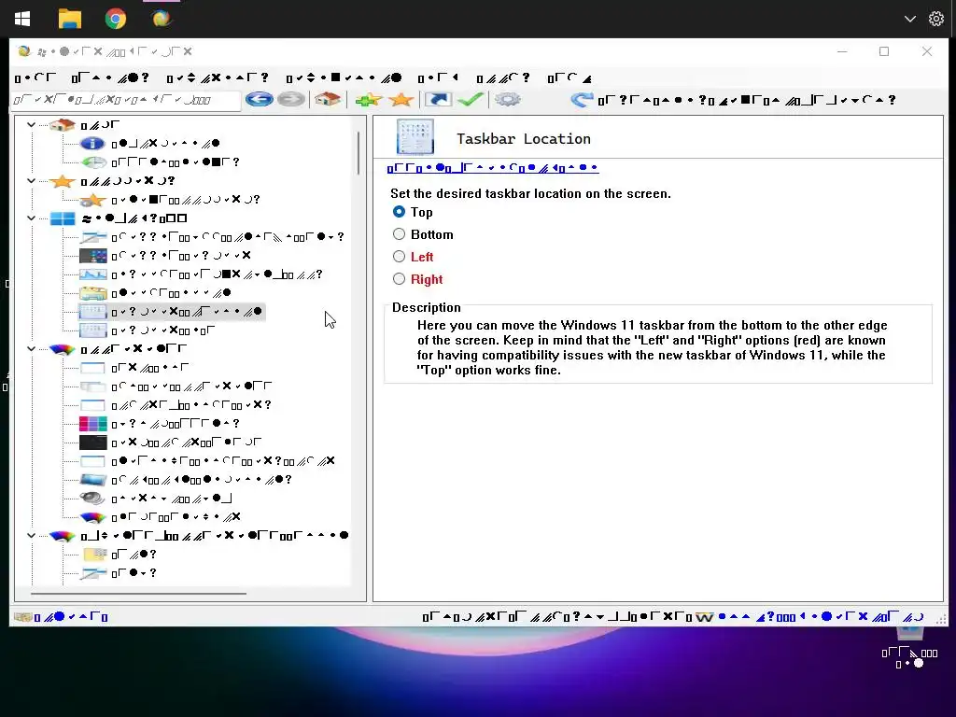Click the 'Description' group label
Viewport: 956px width, 717px height.
(426, 308)
